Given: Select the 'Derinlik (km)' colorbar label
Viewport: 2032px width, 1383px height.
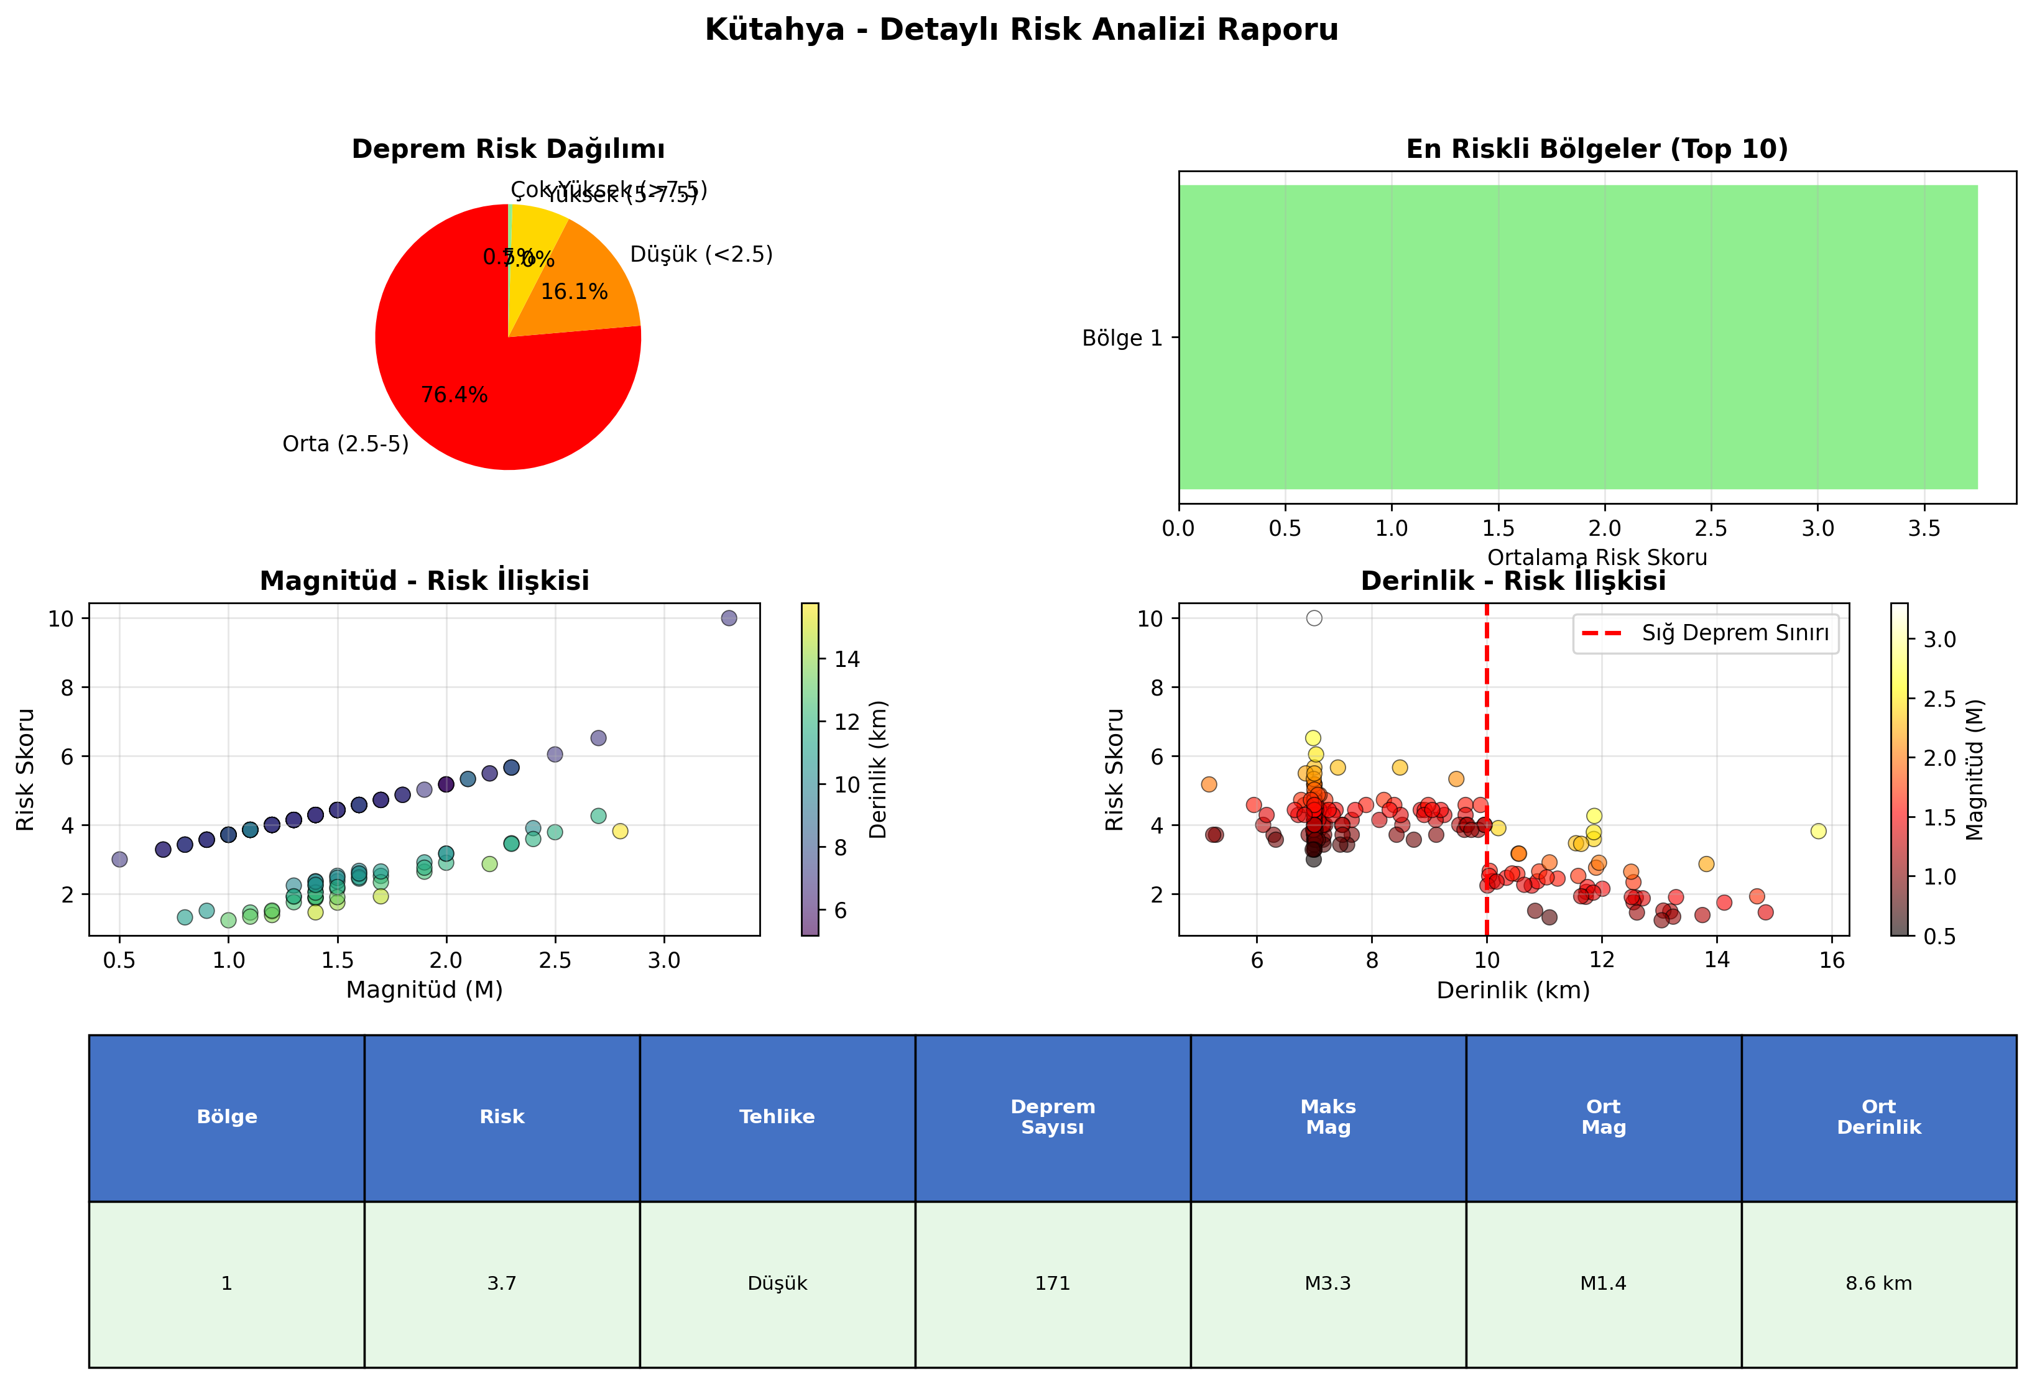Looking at the screenshot, I should pos(879,770).
